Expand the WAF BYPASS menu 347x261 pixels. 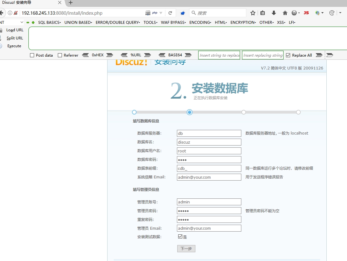click(x=173, y=23)
